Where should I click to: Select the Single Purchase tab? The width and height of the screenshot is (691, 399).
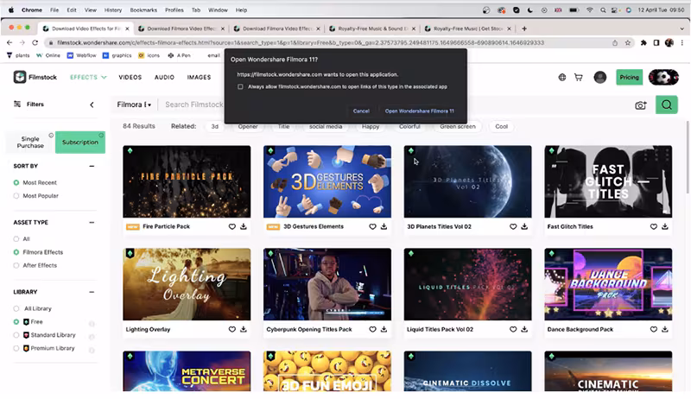click(x=30, y=142)
